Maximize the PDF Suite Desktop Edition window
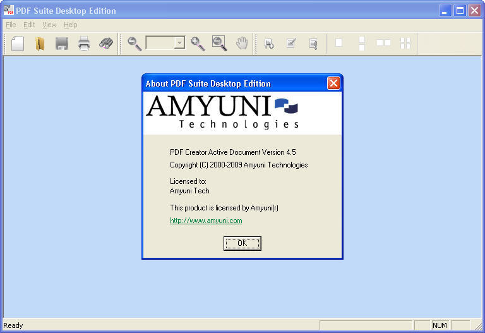This screenshot has width=485, height=333. (460, 11)
